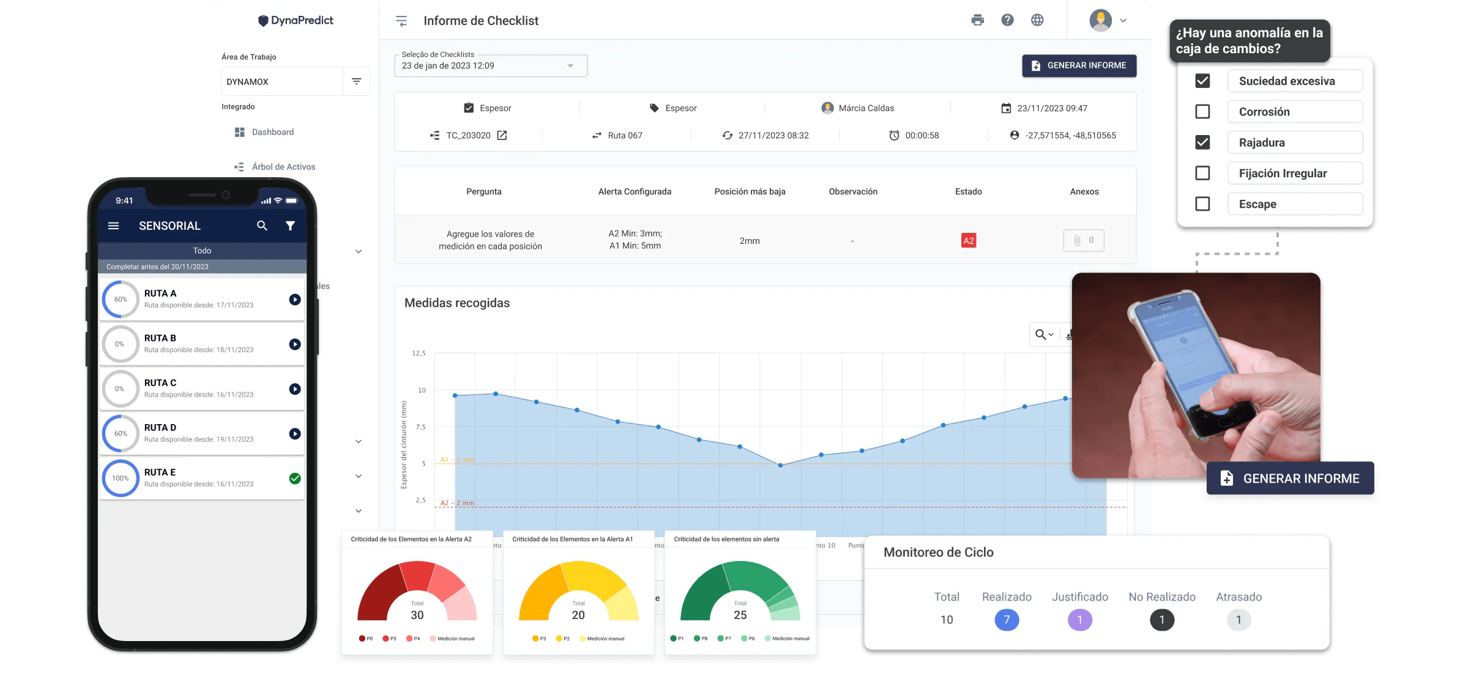Click the globe language icon

pyautogui.click(x=1037, y=20)
